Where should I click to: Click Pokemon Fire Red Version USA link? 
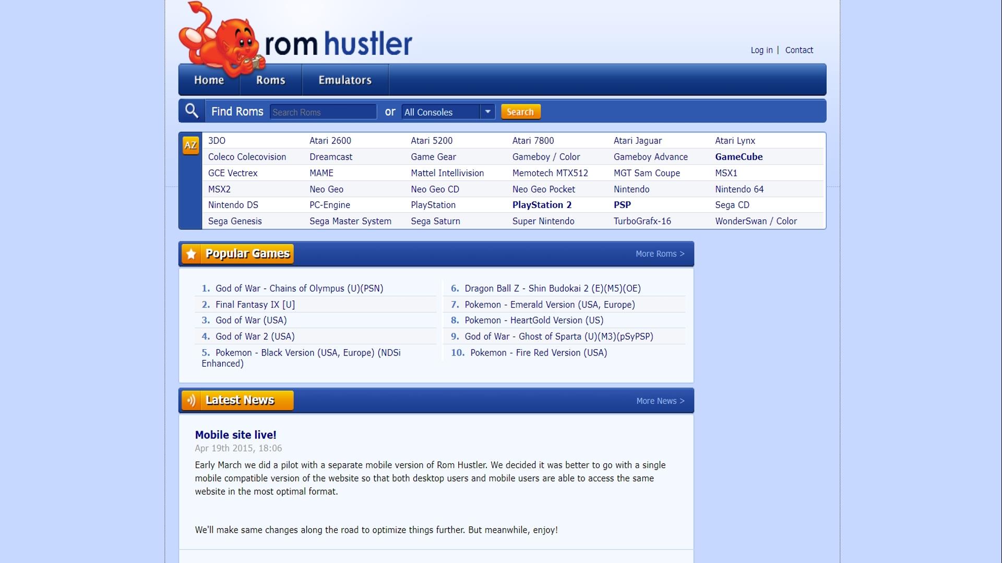coord(538,352)
